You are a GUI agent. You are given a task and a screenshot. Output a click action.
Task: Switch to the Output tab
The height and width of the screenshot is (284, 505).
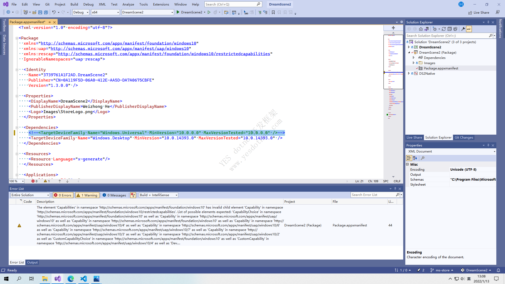pyautogui.click(x=32, y=262)
